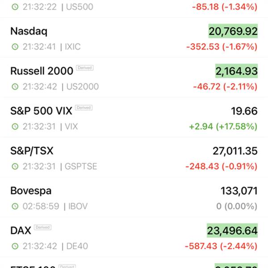Click the clock icon in Russell 2000 row

(x=15, y=87)
